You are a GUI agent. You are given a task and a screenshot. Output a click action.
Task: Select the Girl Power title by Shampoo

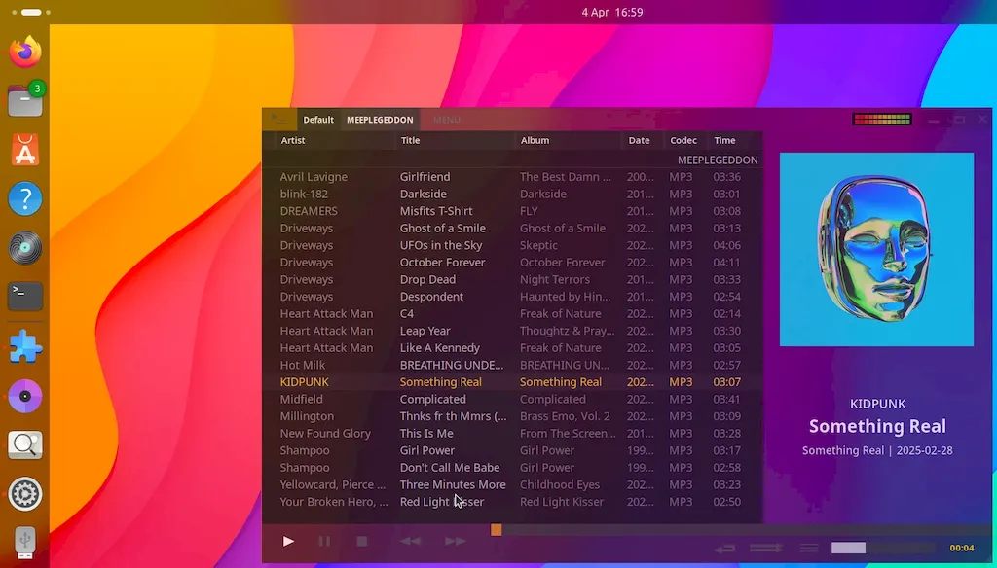tap(427, 450)
